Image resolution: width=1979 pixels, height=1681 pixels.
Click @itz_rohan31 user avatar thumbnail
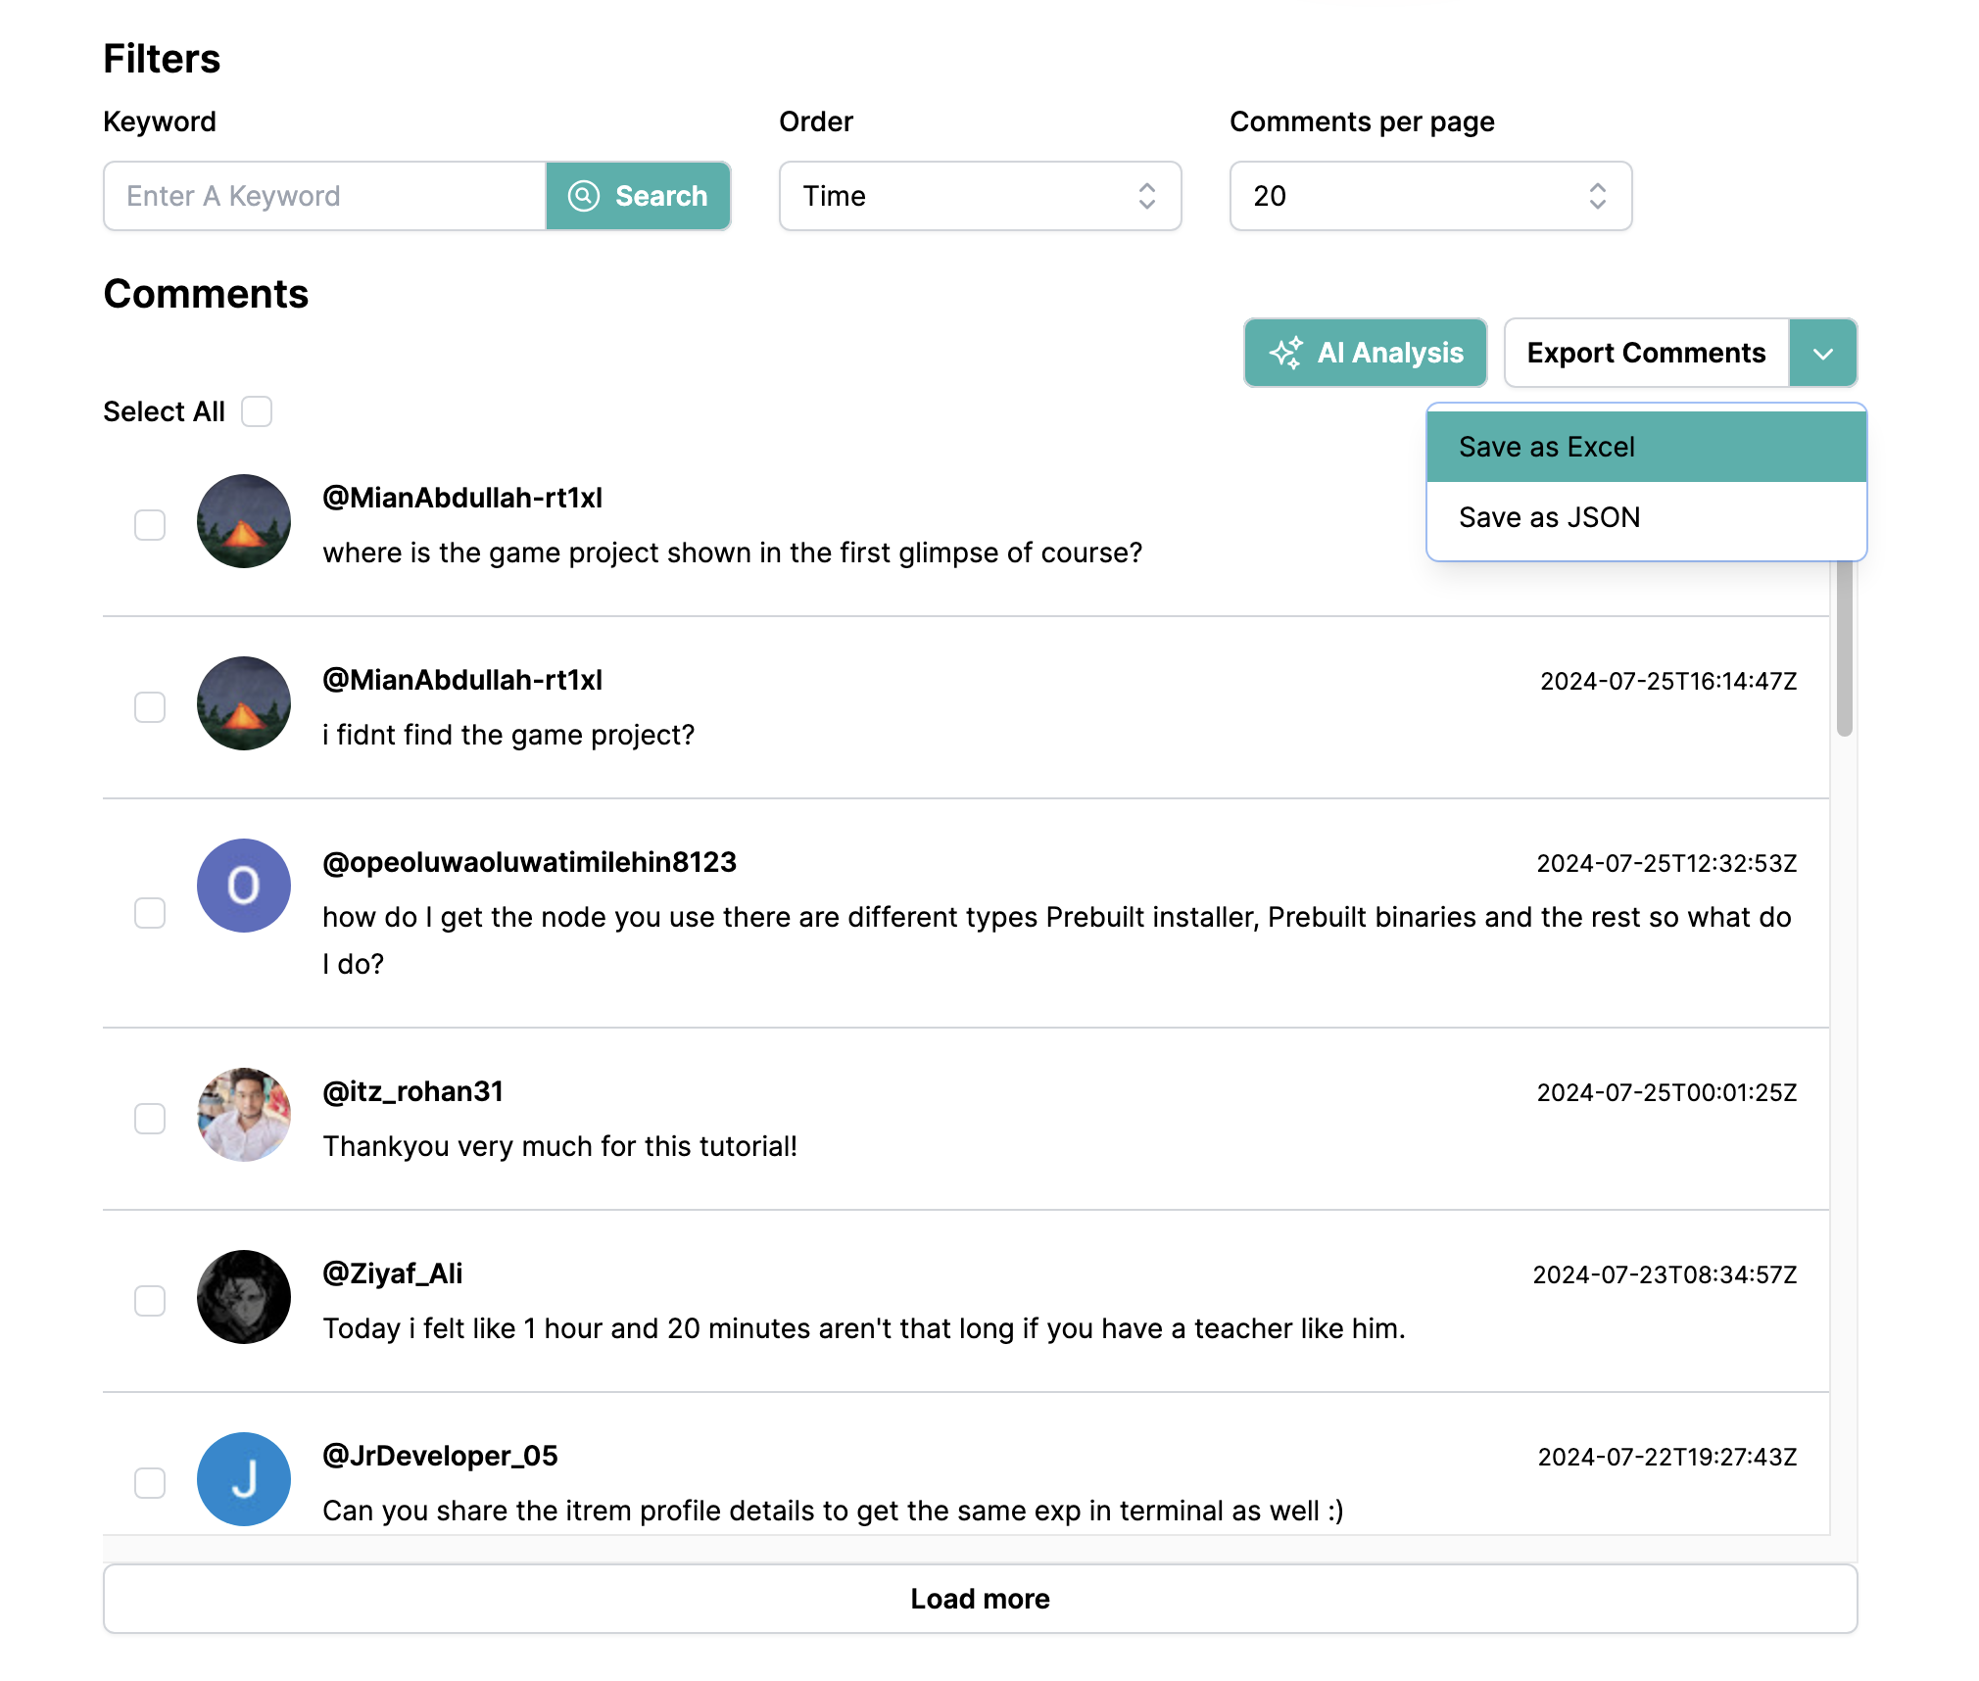pos(245,1114)
